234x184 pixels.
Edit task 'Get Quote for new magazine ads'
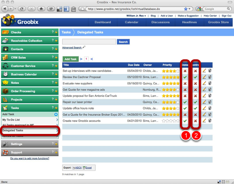204,90
